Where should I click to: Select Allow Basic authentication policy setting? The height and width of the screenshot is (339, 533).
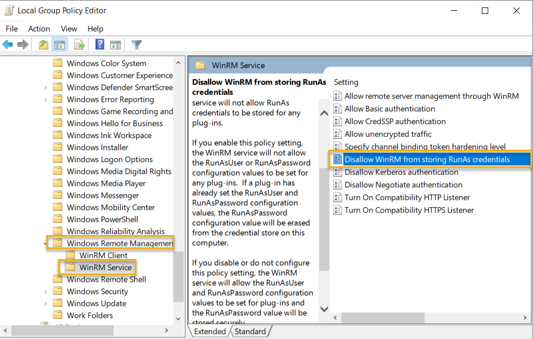point(390,109)
